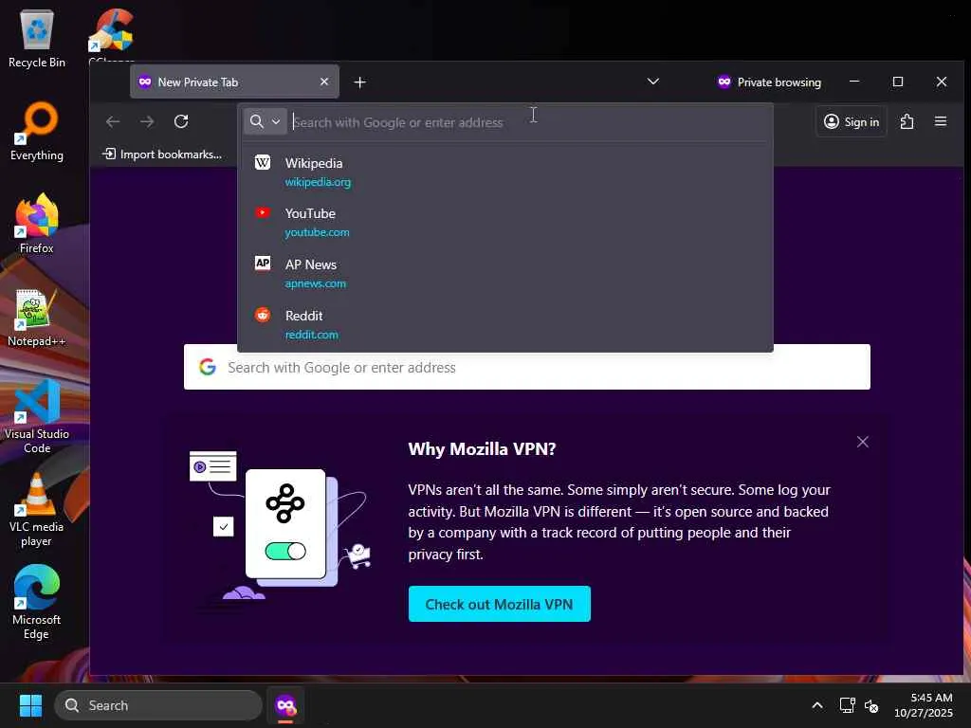Open the CCleaner desktop shortcut
The width and height of the screenshot is (971, 728).
tap(112, 34)
